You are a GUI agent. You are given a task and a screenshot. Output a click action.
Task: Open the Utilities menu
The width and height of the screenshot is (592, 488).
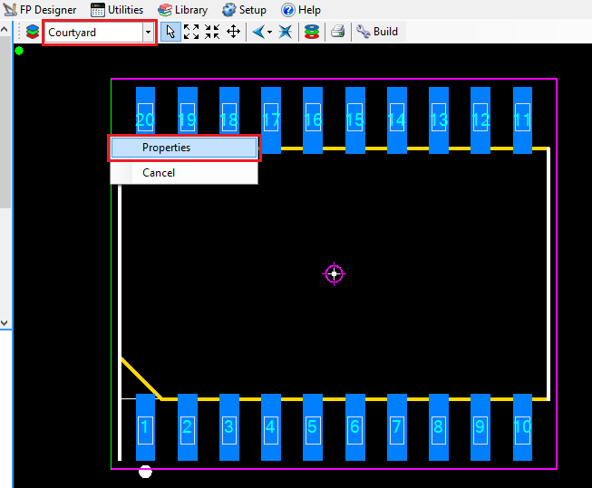(x=117, y=9)
